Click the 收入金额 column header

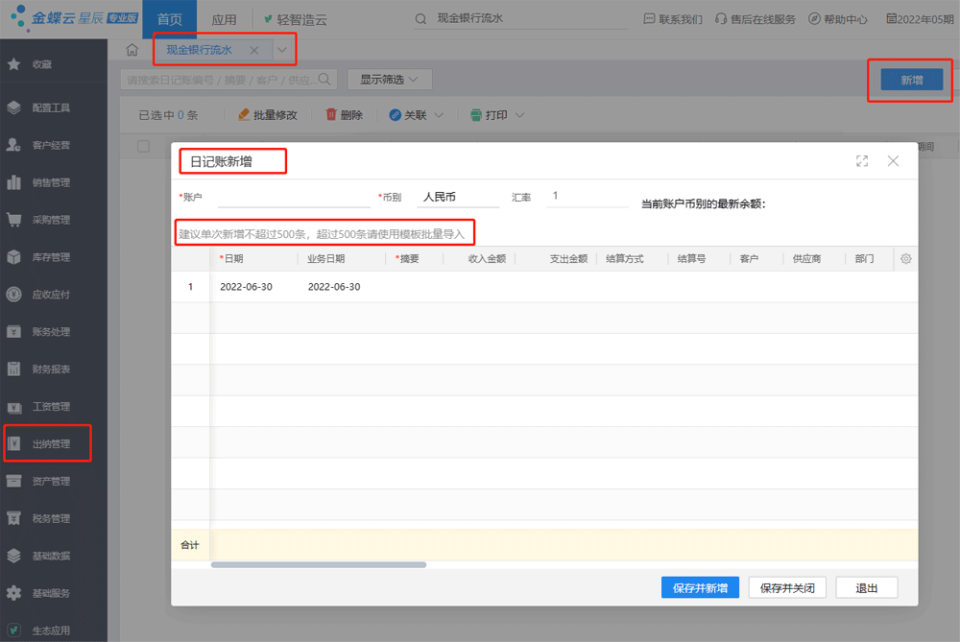point(487,259)
